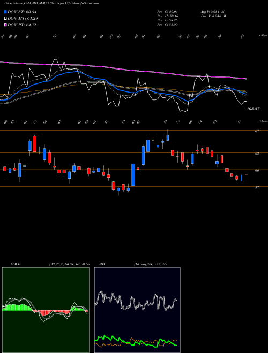Click the 'Pre V: 0.234 M' value
The height and width of the screenshot is (353, 268).
(213, 16)
